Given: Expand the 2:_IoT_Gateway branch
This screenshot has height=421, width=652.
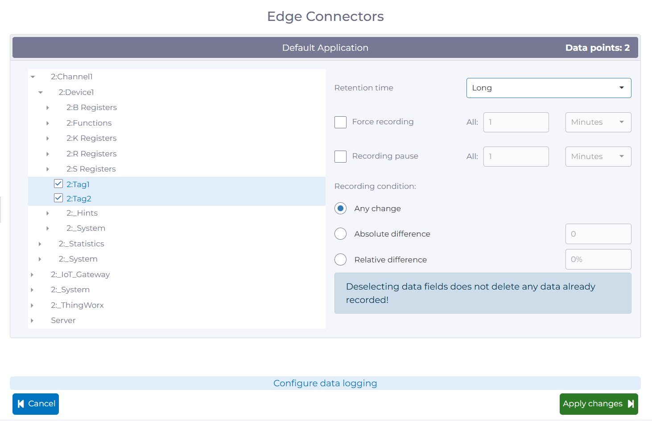Looking at the screenshot, I should 32,274.
